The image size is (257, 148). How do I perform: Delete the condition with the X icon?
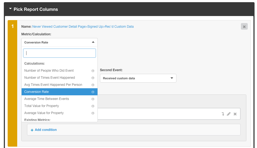tap(235, 114)
